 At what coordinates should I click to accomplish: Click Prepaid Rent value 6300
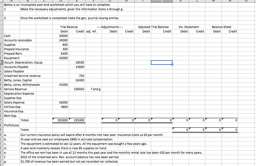tap(64, 54)
